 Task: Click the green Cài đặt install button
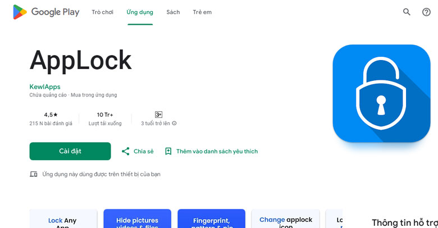(70, 151)
